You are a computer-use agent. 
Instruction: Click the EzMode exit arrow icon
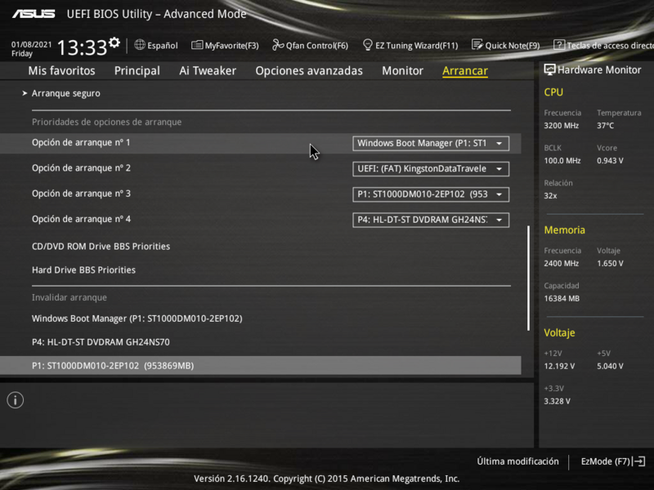coord(639,461)
